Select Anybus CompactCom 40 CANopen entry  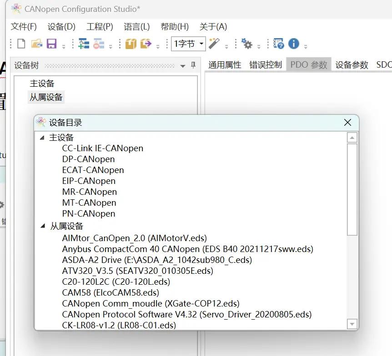(x=187, y=249)
